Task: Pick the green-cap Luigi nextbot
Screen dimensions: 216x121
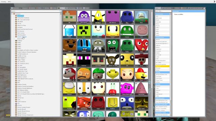Action: coord(98,74)
